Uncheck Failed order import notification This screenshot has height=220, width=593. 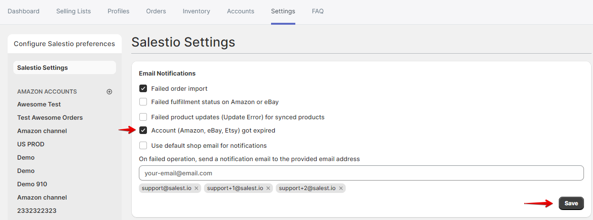[143, 88]
